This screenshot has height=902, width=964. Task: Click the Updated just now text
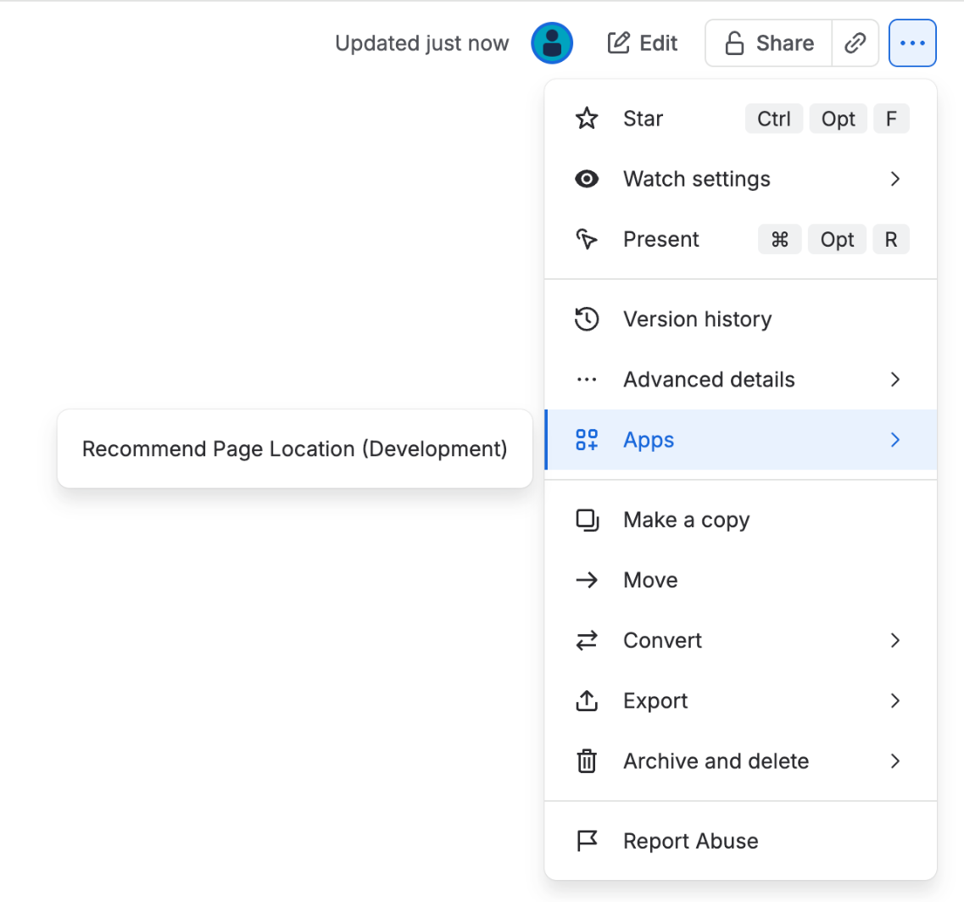pos(421,43)
